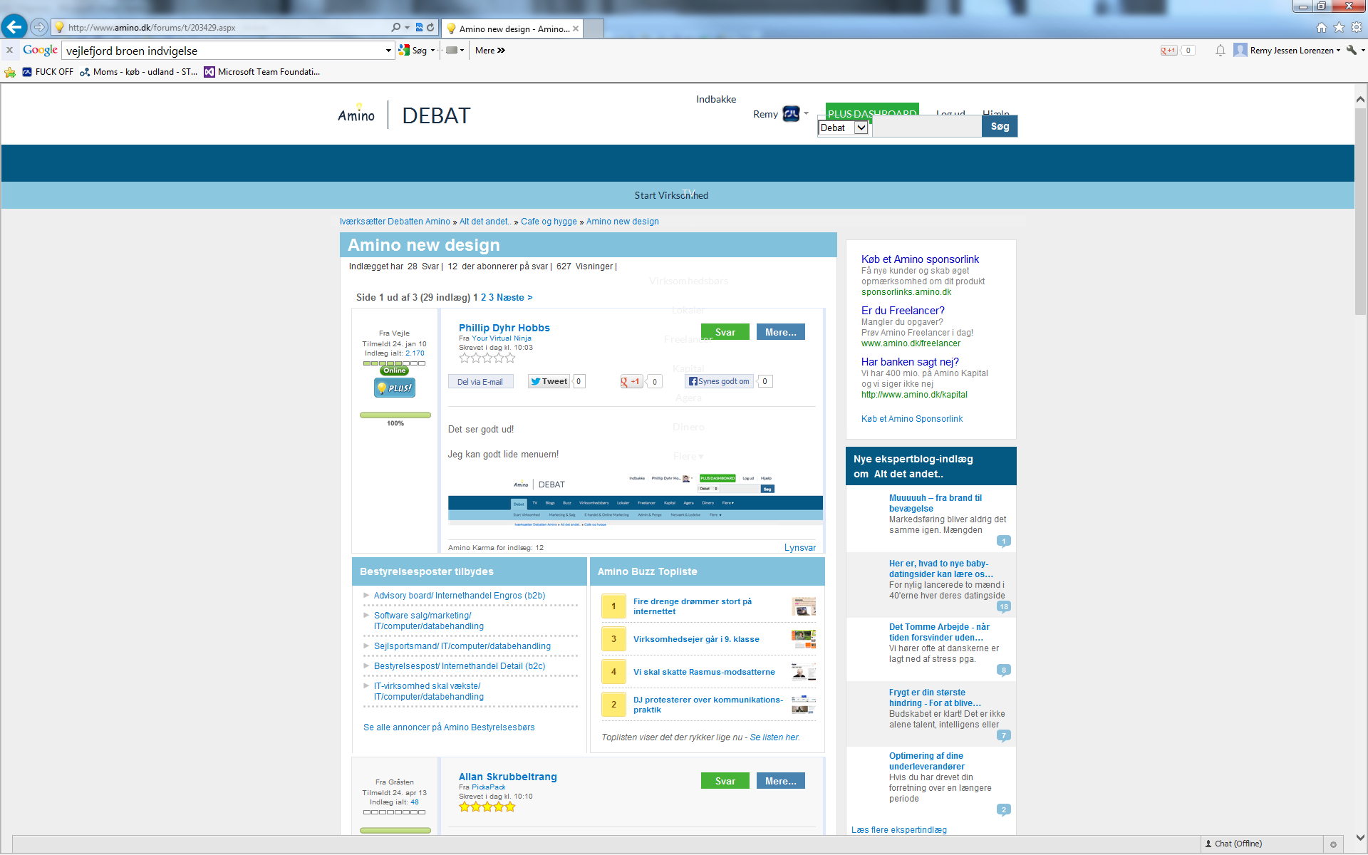The height and width of the screenshot is (855, 1368).
Task: Click the browser forward arrow
Action: point(39,27)
